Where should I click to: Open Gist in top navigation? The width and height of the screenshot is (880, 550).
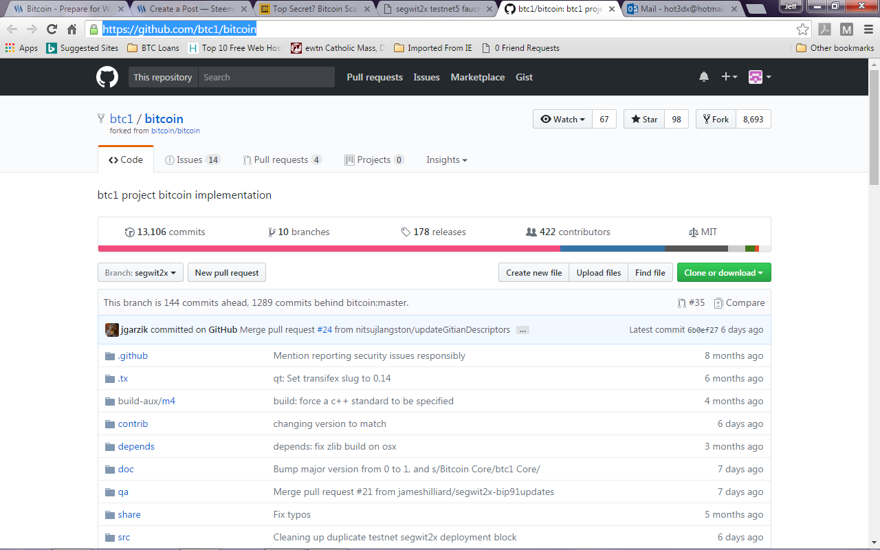(x=525, y=77)
